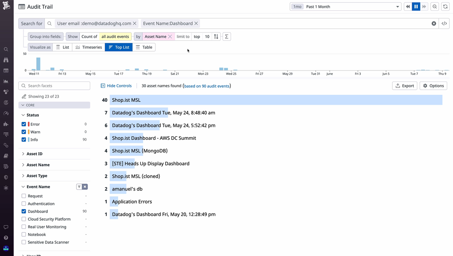Remove the User email filter chip
The height and width of the screenshot is (256, 453).
pos(134,24)
